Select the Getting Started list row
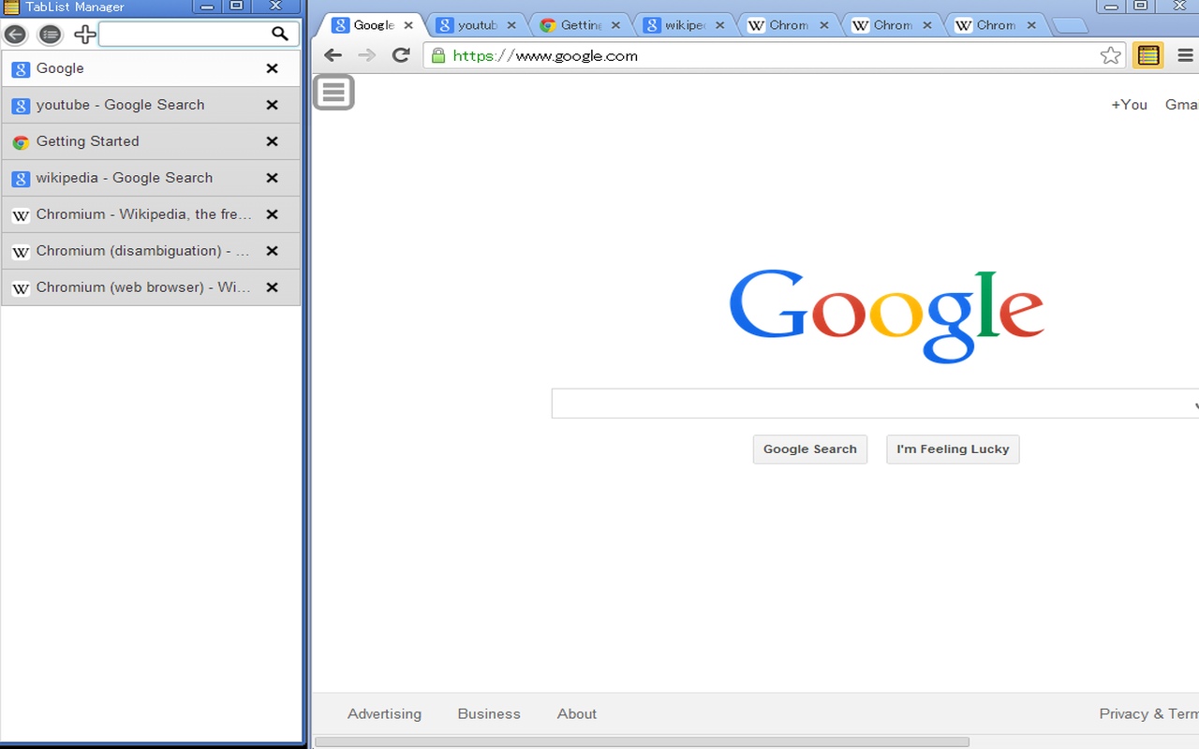Screen dimensions: 1199x749 151,141
